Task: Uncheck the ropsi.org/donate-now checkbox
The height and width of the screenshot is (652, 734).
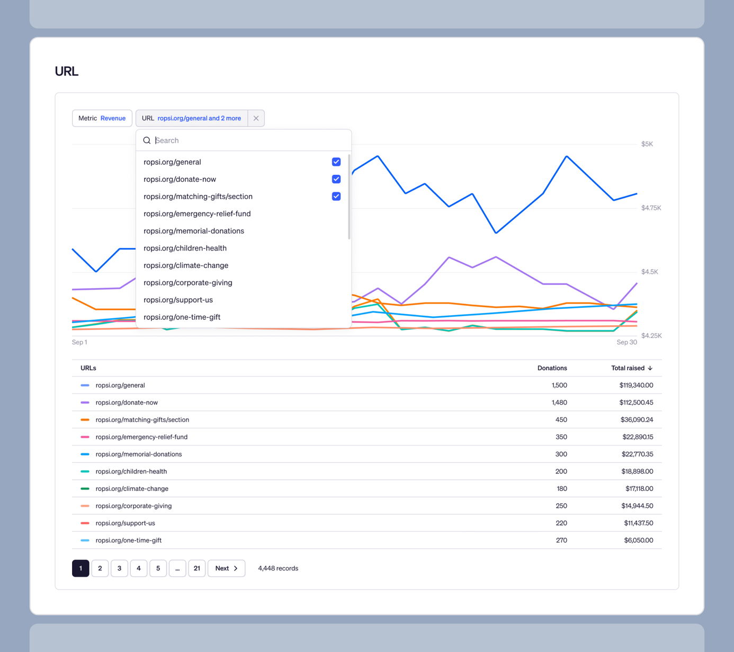Action: (336, 179)
